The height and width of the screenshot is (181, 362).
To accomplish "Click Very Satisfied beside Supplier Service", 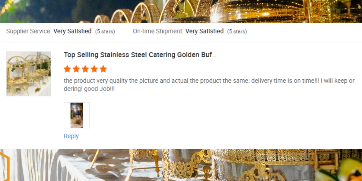I will coord(72,31).
